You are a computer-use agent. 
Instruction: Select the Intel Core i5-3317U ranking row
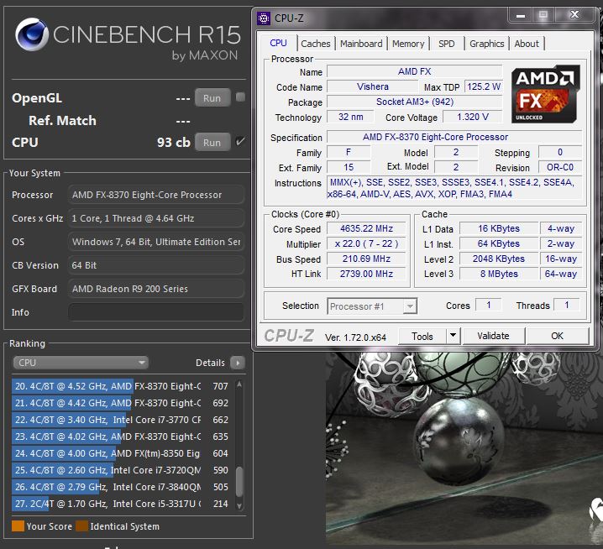pos(122,504)
